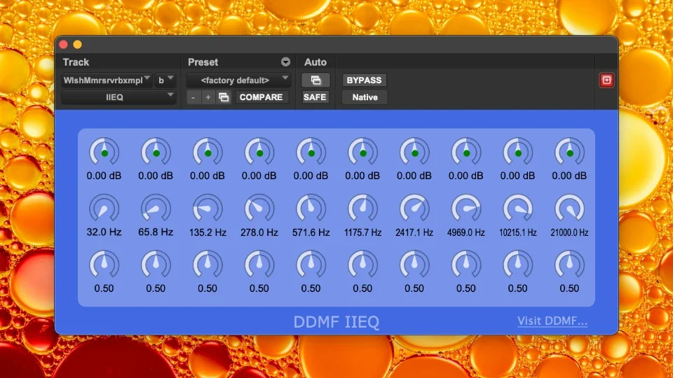
Task: Click the red target plug-in window icon
Action: (x=606, y=80)
